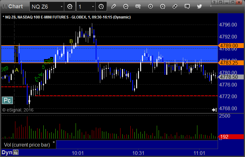The image size is (245, 157).
Task: Click the yellow B annotation on chart
Action: coord(71,41)
